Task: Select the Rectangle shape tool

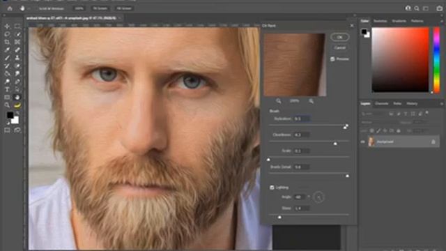Action: pos(7,98)
